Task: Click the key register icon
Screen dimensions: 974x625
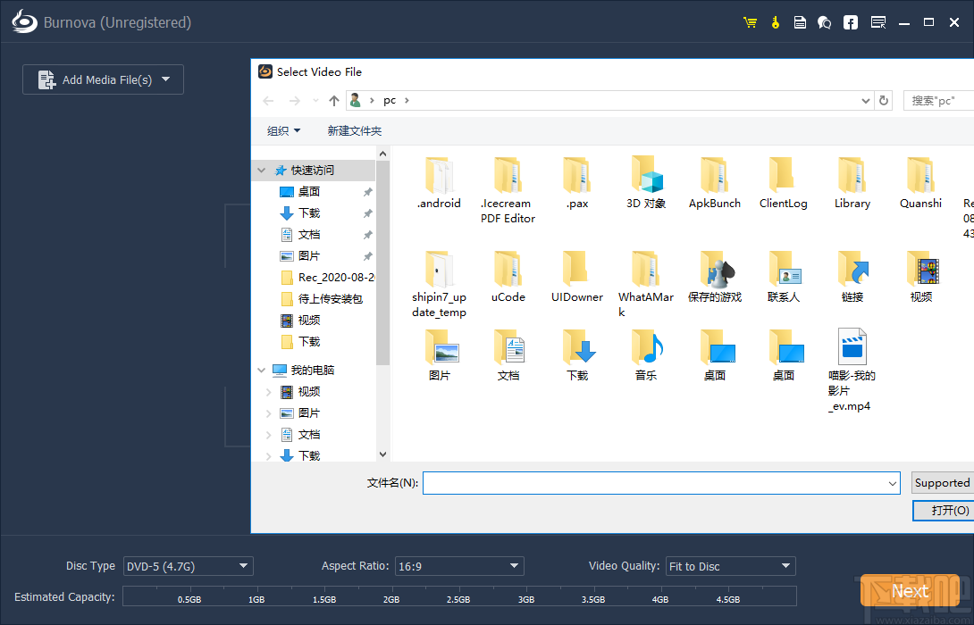Action: click(775, 22)
